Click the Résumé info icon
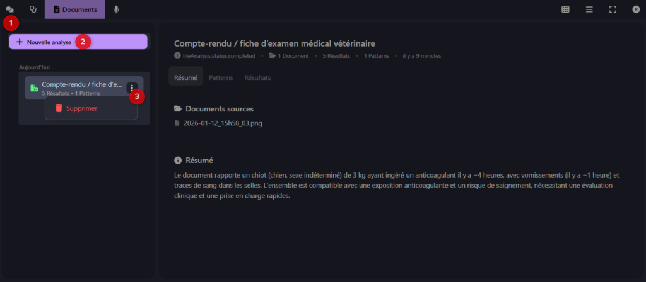The height and width of the screenshot is (282, 646). coord(178,161)
